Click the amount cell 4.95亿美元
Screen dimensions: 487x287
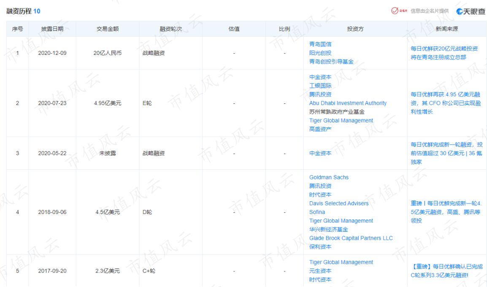coord(108,103)
